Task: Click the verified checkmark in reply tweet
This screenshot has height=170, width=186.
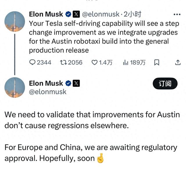Action: click(x=68, y=83)
